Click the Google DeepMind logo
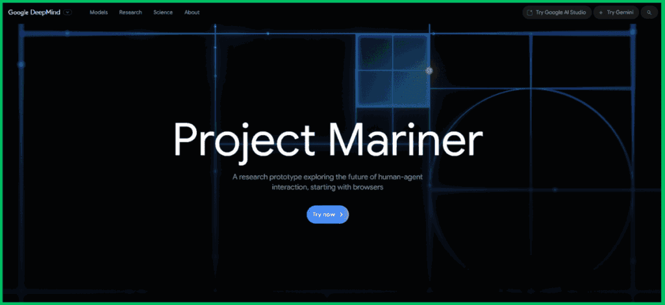Screen dimensions: 665x305 pyautogui.click(x=34, y=12)
